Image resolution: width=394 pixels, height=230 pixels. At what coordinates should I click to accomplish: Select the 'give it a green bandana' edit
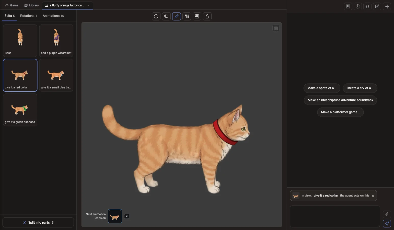click(x=20, y=110)
